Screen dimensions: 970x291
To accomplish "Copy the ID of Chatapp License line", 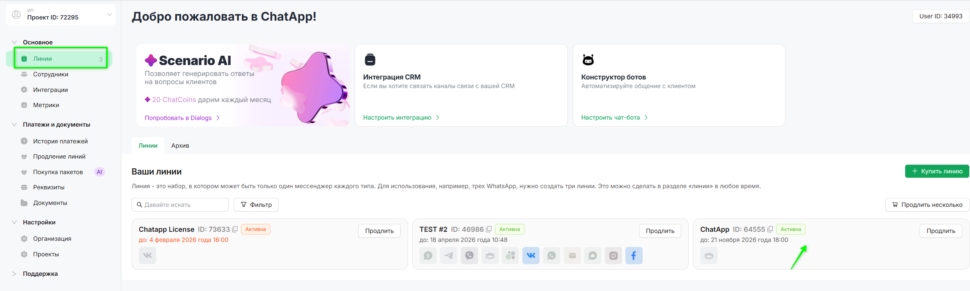I will click(235, 229).
